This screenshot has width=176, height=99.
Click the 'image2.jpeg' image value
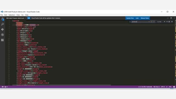[x=27, y=51]
